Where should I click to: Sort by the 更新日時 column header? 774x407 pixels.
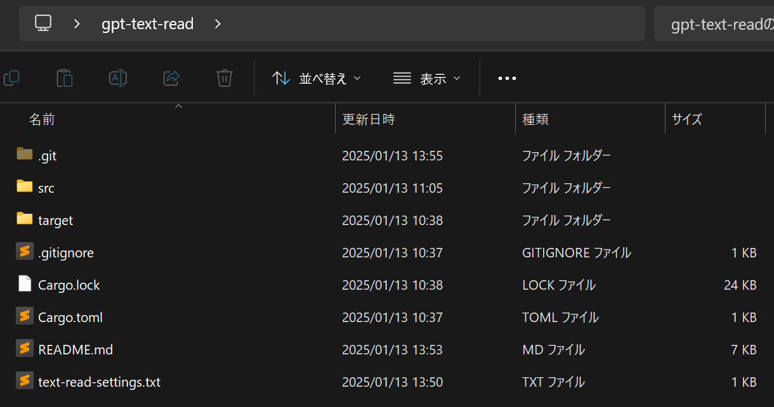[369, 119]
